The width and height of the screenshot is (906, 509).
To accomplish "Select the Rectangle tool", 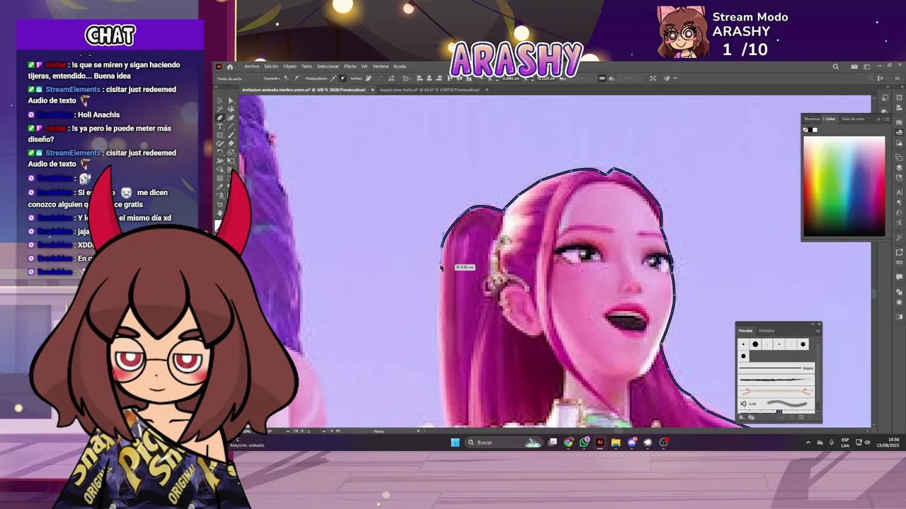I will coord(219,135).
